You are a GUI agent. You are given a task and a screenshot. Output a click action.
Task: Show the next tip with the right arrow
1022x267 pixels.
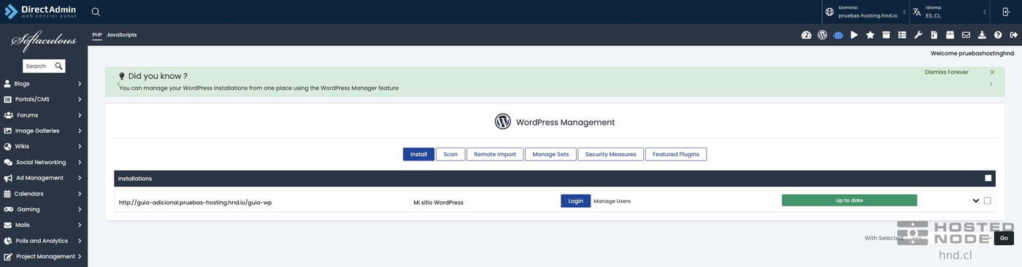coord(991,84)
